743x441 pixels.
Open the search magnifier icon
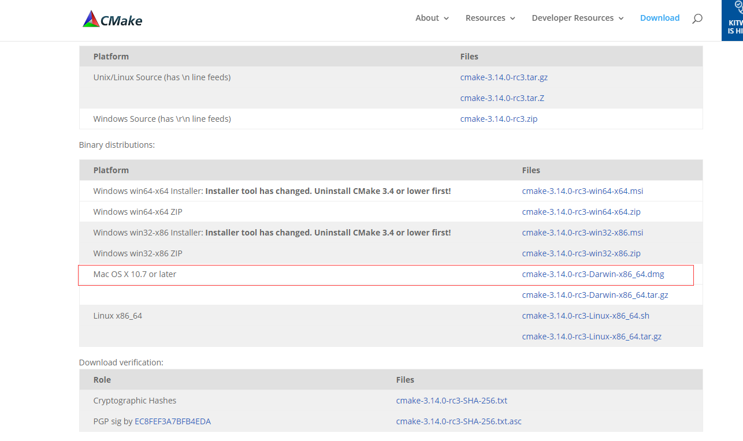point(697,18)
